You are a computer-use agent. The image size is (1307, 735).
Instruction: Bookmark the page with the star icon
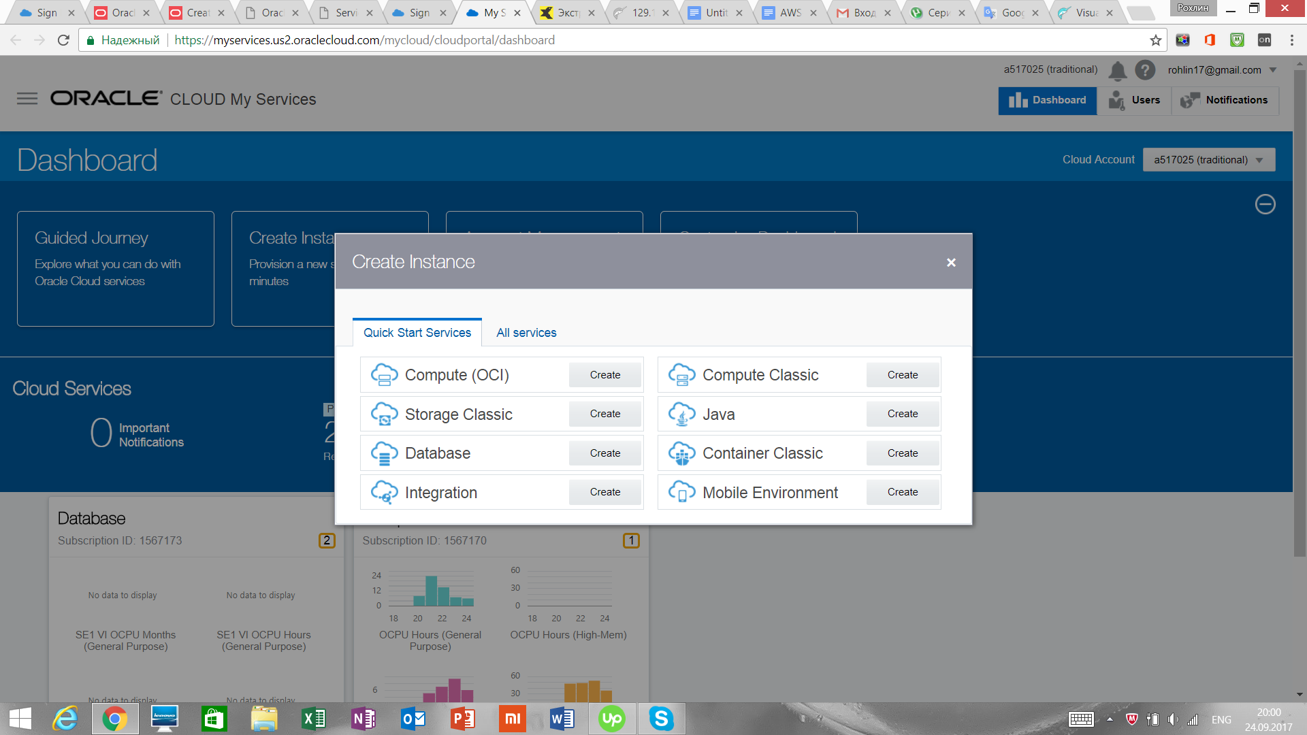click(x=1155, y=40)
